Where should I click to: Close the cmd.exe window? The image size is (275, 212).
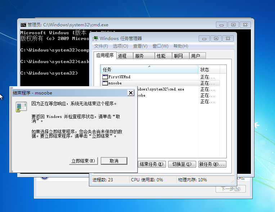245,25
